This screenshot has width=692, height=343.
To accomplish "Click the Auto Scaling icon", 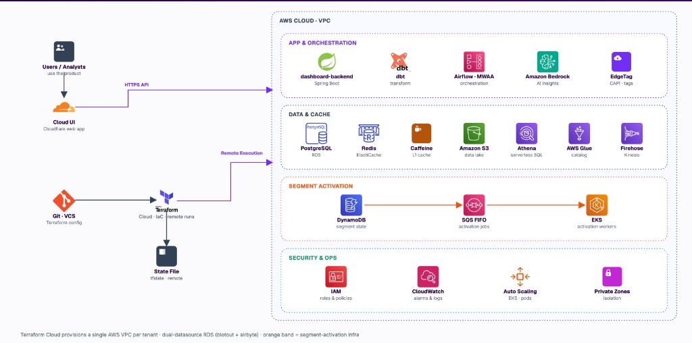I will click(520, 277).
